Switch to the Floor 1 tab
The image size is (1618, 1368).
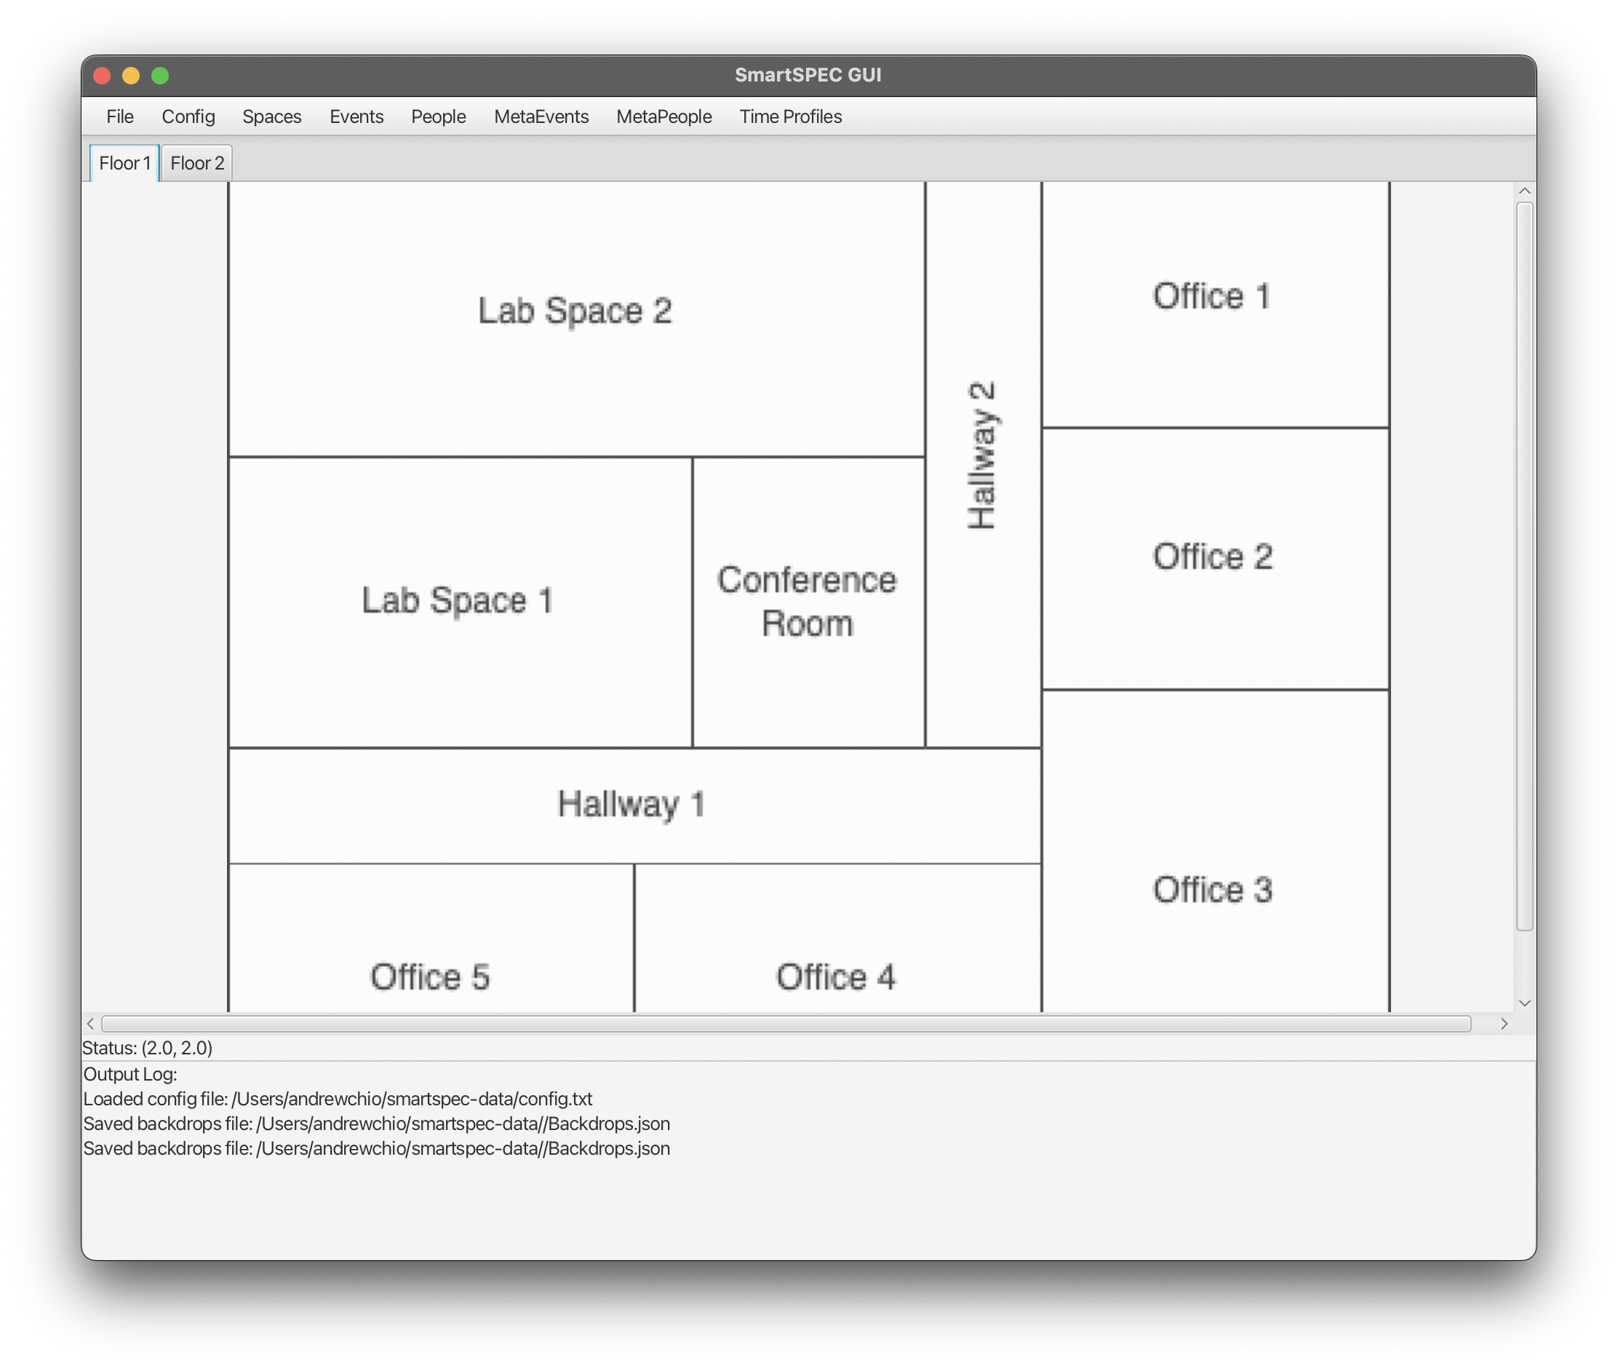[x=124, y=163]
